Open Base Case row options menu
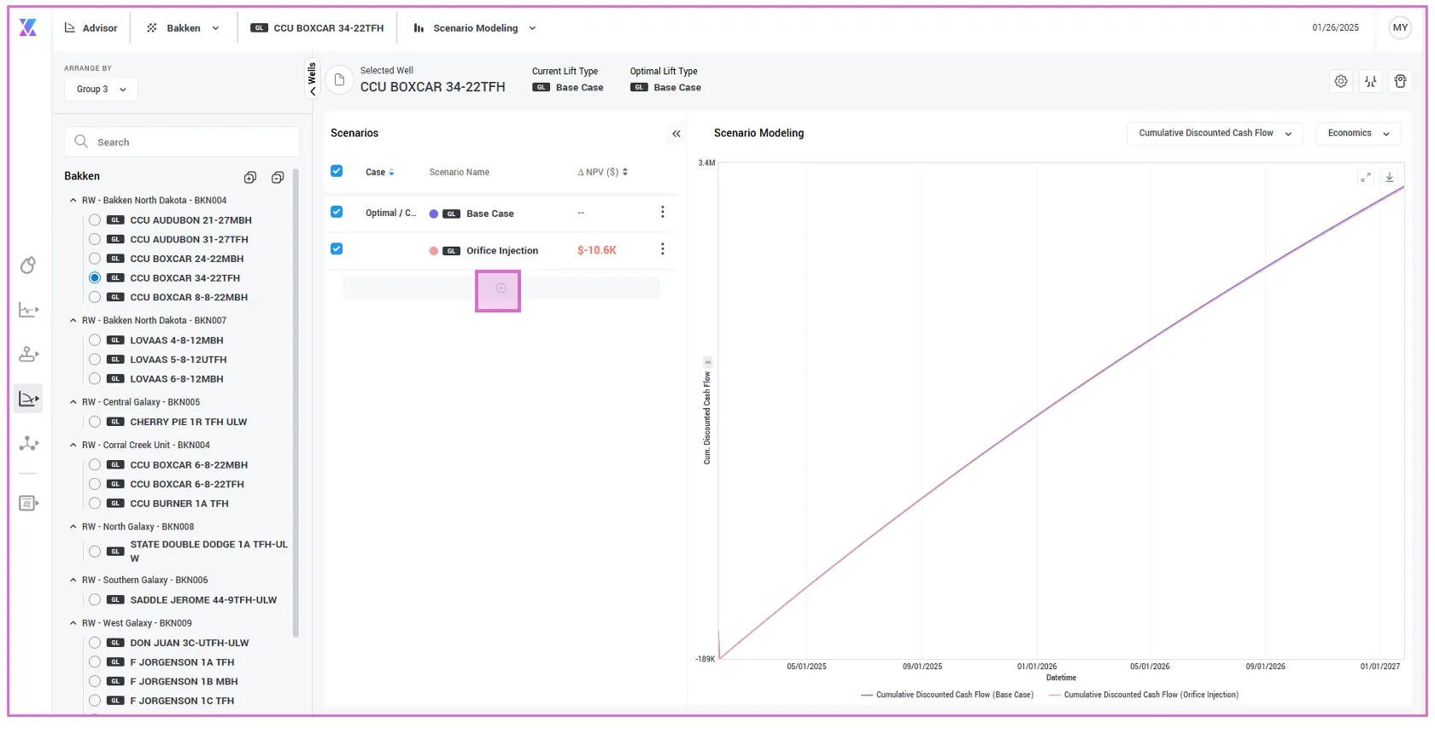Image resolution: width=1435 pixels, height=729 pixels. [x=663, y=213]
